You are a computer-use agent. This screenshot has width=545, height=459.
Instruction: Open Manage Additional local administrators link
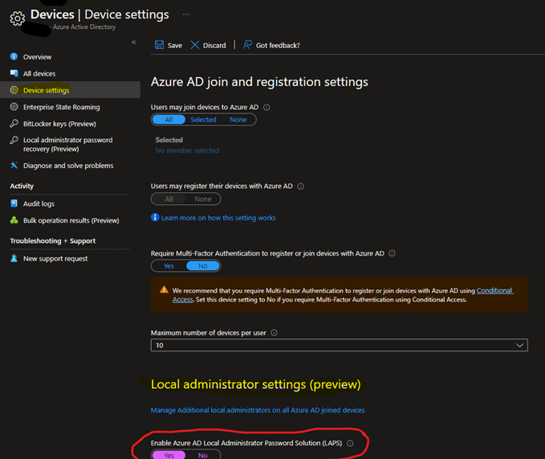coord(258,410)
